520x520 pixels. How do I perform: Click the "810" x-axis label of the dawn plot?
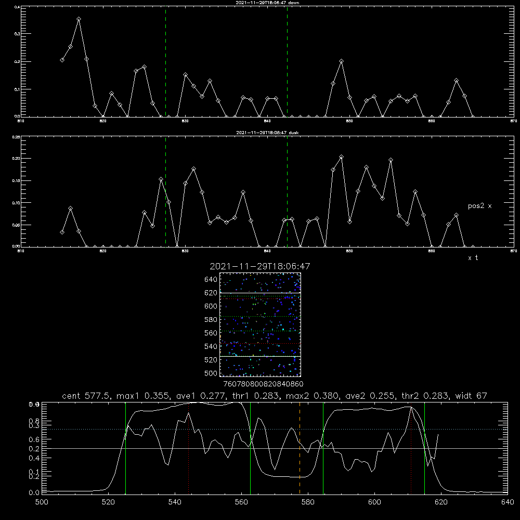coord(21,121)
